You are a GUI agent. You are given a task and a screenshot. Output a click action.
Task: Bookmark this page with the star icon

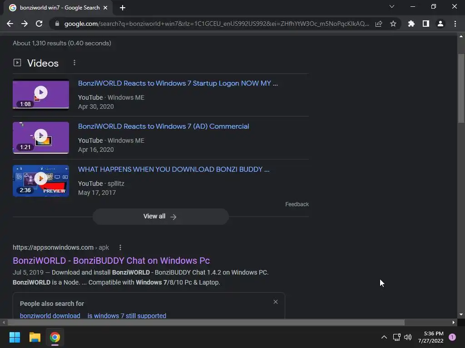[393, 24]
